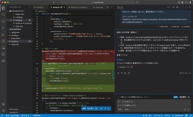Toggle diff view icon in editor overlay toolbar
193x117 pixels.
pos(96,108)
